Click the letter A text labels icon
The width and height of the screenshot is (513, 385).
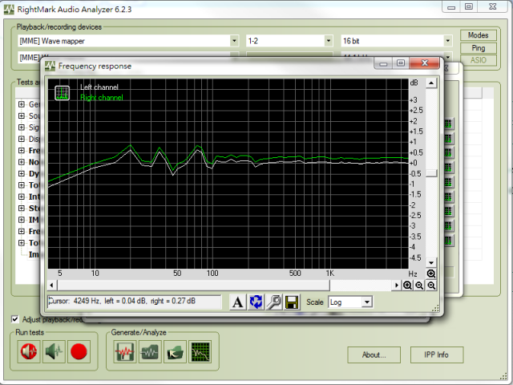(x=238, y=302)
